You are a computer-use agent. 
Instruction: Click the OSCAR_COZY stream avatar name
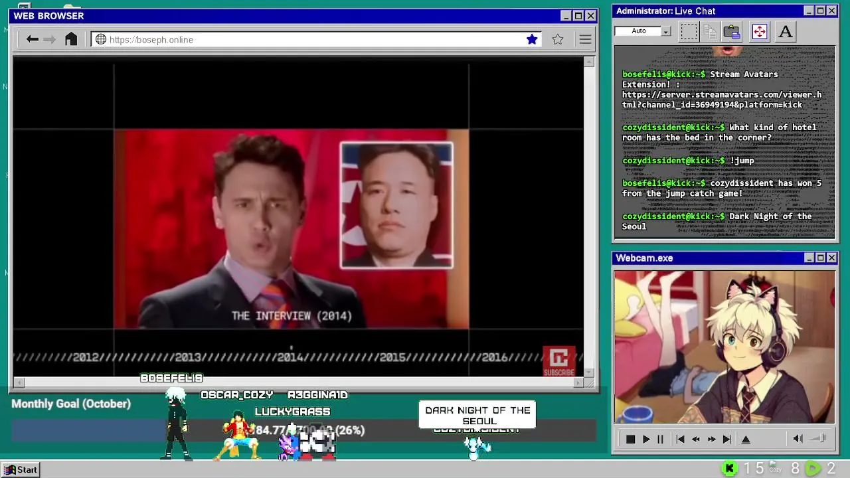point(237,395)
